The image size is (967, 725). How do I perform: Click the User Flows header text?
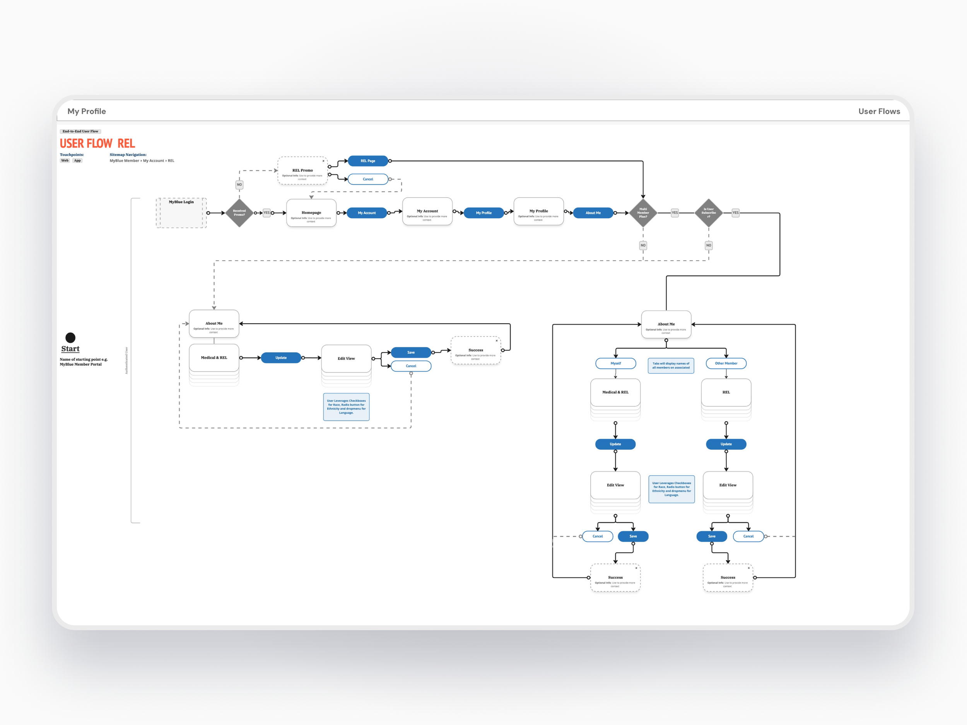pos(879,111)
